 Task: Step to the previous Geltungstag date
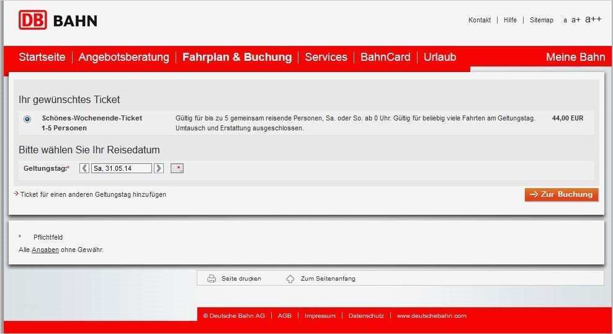[84, 168]
